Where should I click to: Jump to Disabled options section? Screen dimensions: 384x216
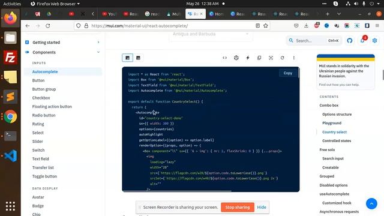[x=334, y=185]
